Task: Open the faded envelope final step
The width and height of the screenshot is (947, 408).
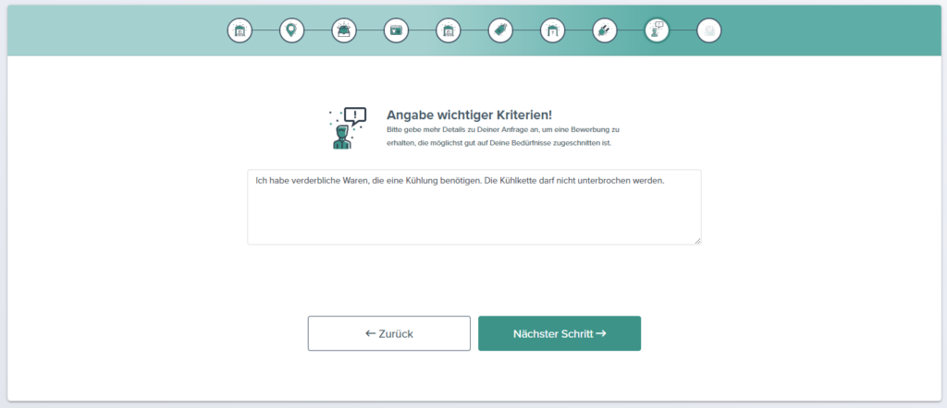Action: pyautogui.click(x=709, y=30)
